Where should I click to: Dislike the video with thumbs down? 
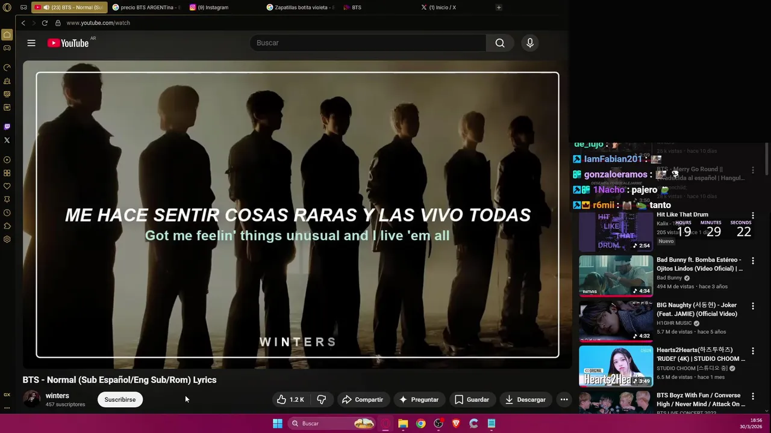[x=321, y=399]
